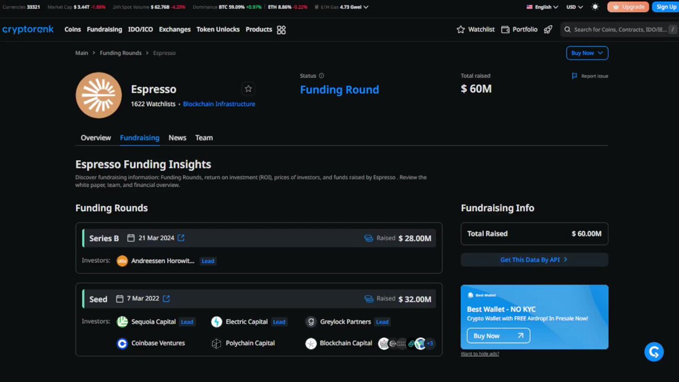Screen dimensions: 679x382
Task: Click Electric Capital logo
Action: coord(217,322)
